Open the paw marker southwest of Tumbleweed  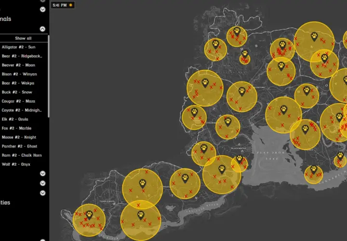89,215
